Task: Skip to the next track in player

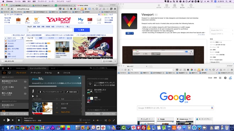Action: (x=13, y=120)
